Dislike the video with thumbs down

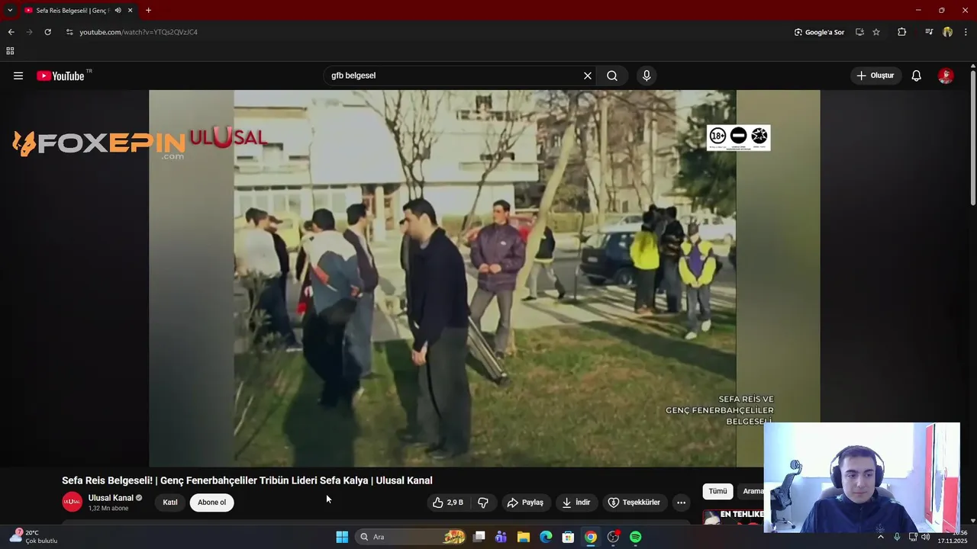pos(482,502)
